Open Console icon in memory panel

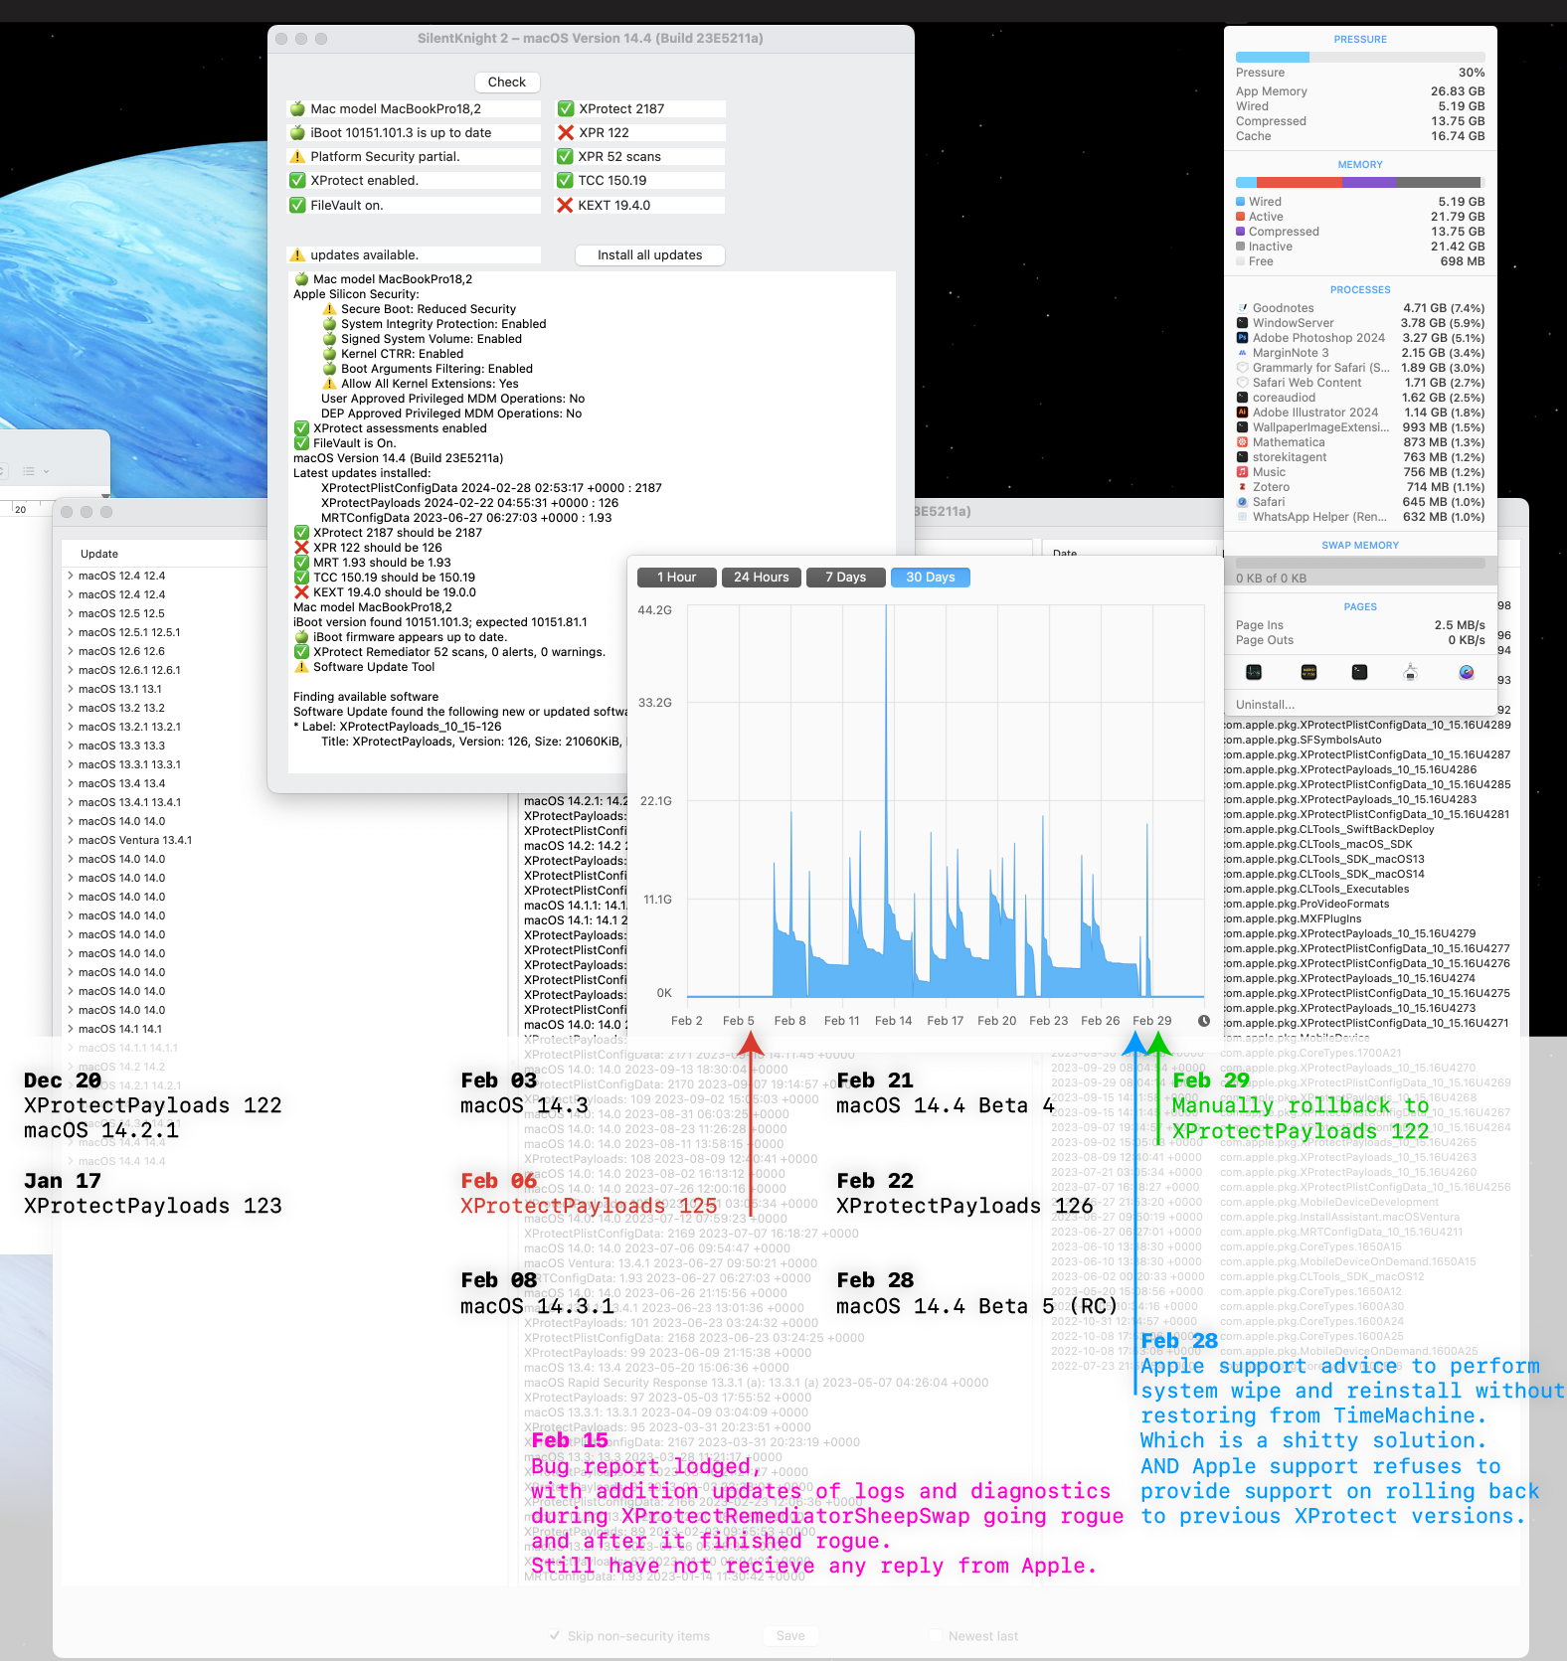(x=1308, y=672)
